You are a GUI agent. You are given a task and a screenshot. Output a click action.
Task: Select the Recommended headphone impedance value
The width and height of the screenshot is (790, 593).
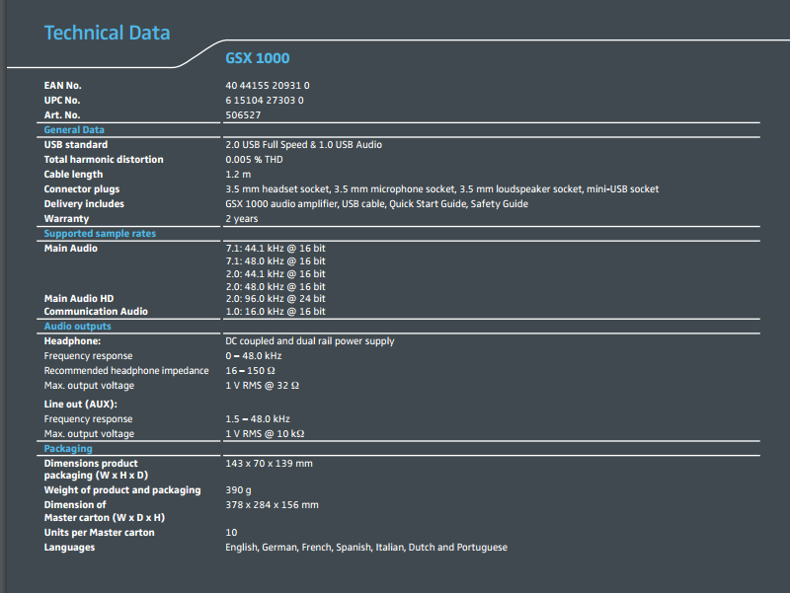(x=251, y=370)
